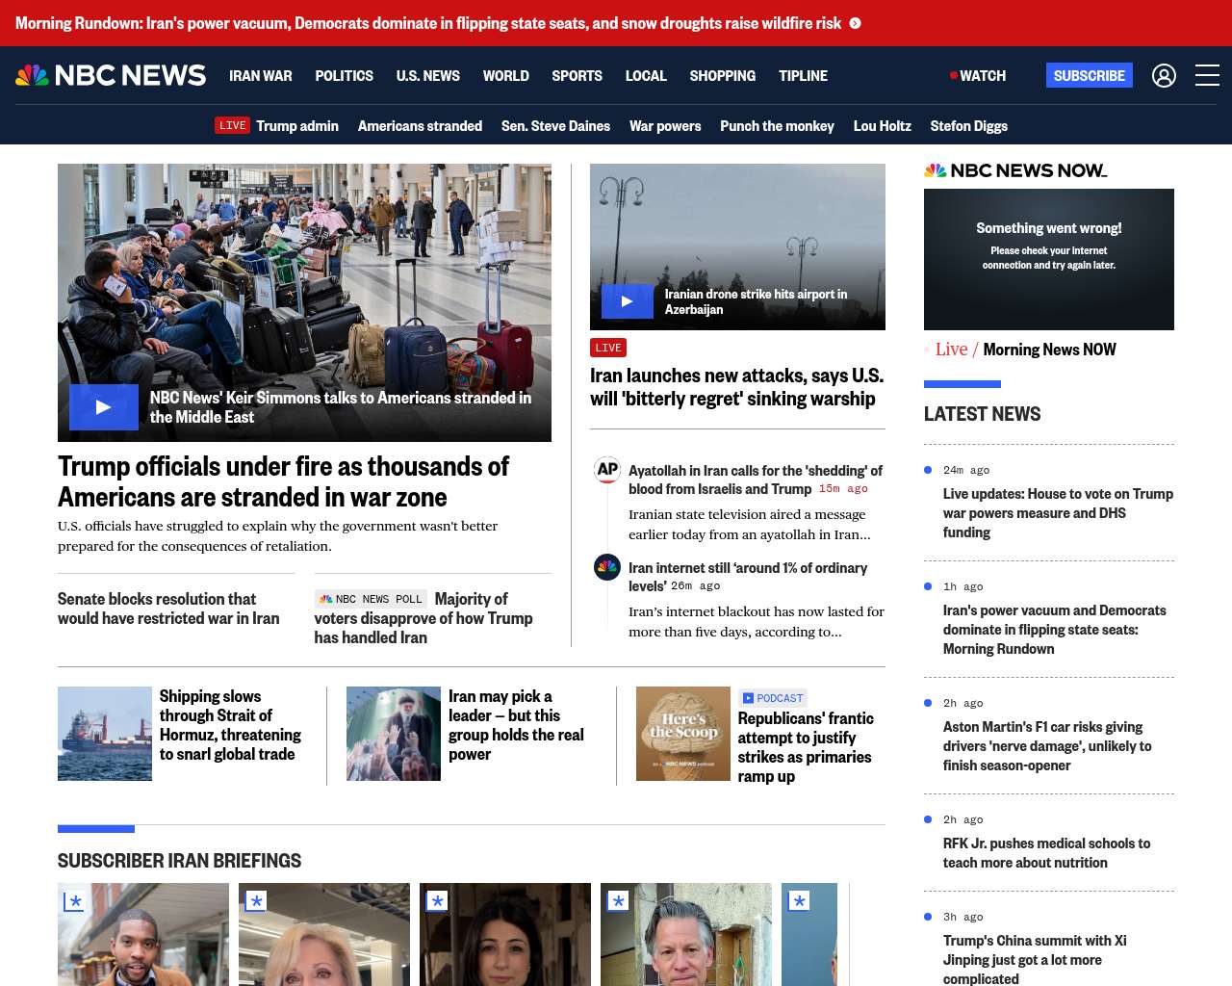
Task: Open the hamburger menu icon
Action: click(x=1207, y=75)
